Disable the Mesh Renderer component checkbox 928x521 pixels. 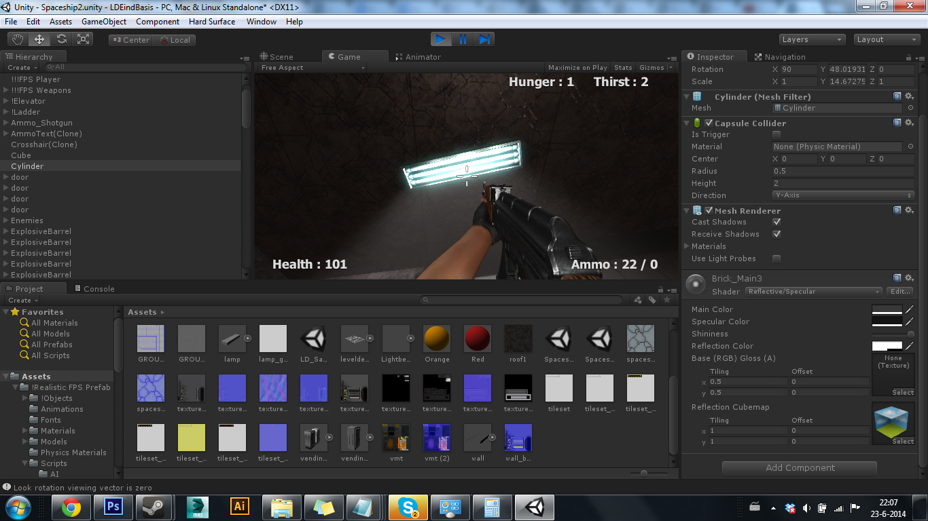[x=709, y=211]
